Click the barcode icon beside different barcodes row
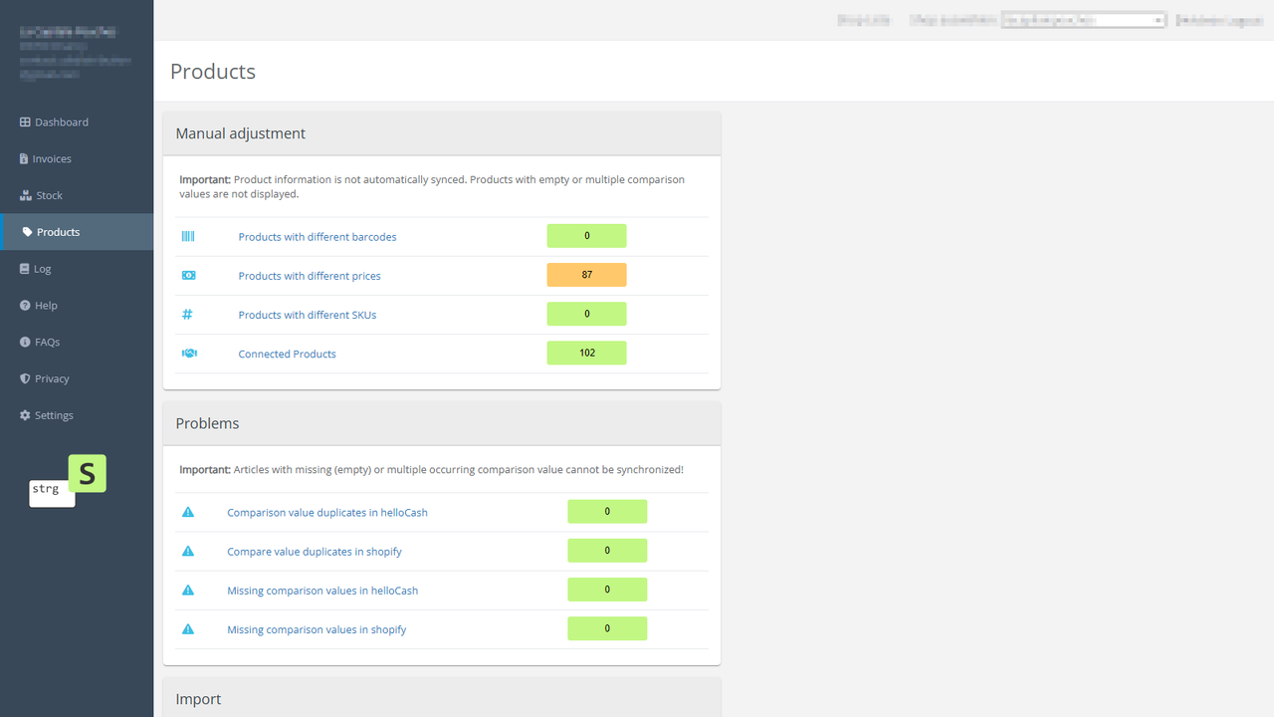The height and width of the screenshot is (717, 1274). click(188, 236)
